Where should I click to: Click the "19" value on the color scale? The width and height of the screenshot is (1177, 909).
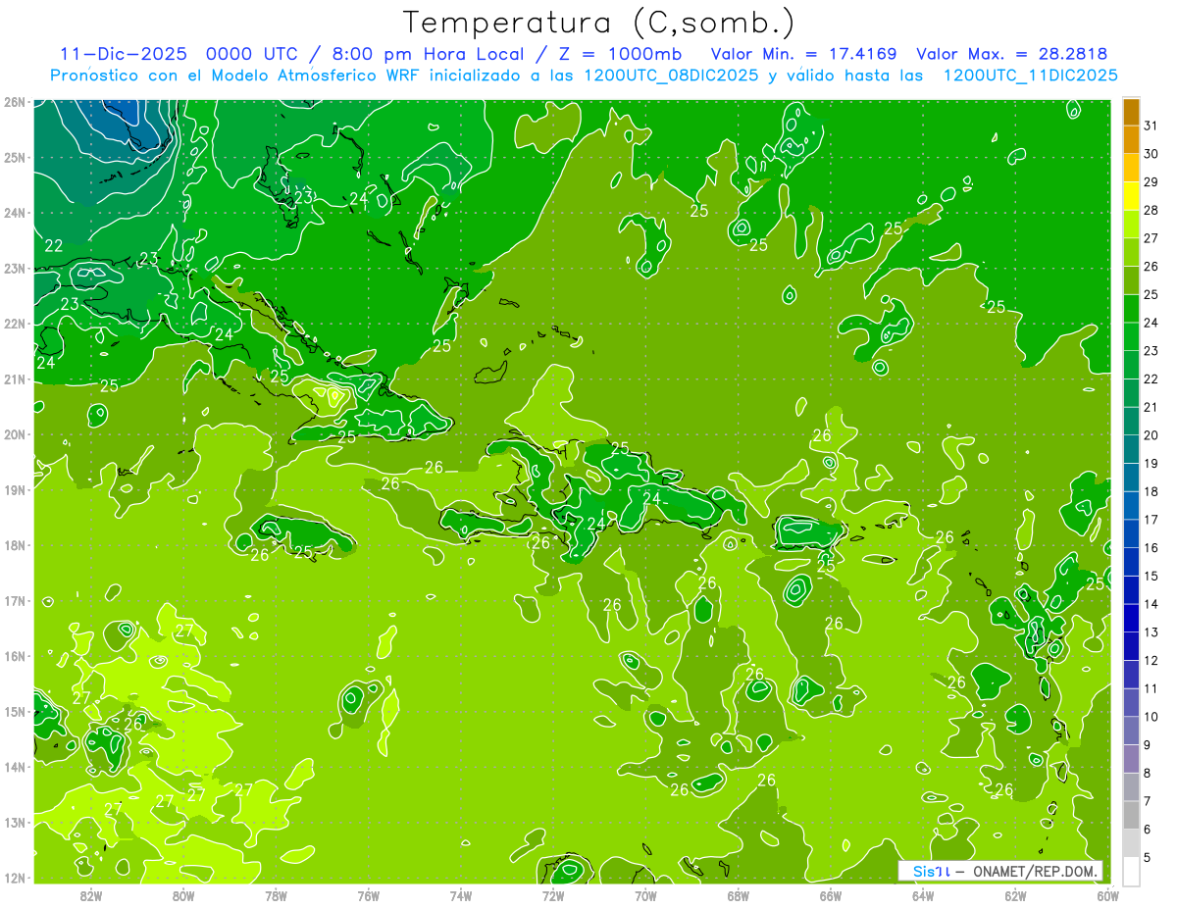(1151, 463)
